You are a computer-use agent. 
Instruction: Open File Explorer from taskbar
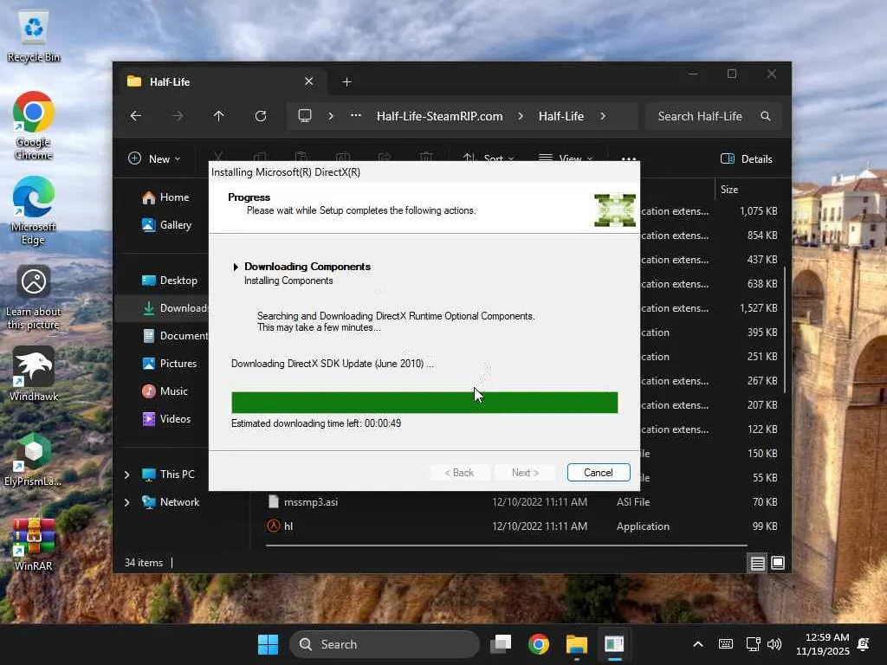[576, 644]
